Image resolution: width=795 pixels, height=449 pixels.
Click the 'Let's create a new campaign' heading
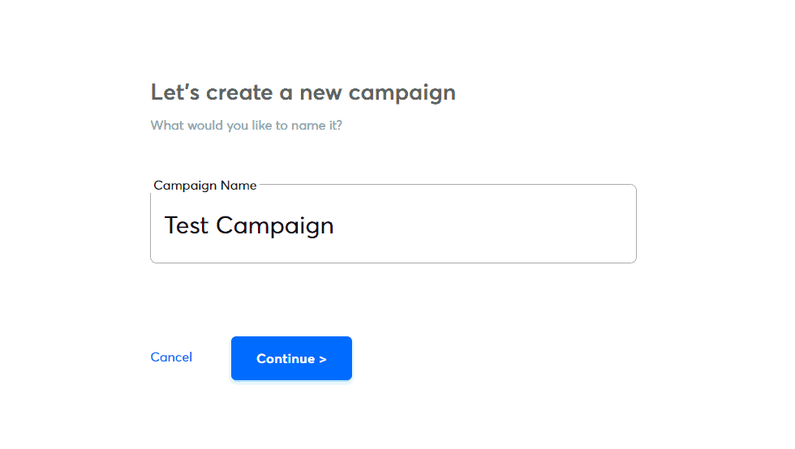point(303,92)
